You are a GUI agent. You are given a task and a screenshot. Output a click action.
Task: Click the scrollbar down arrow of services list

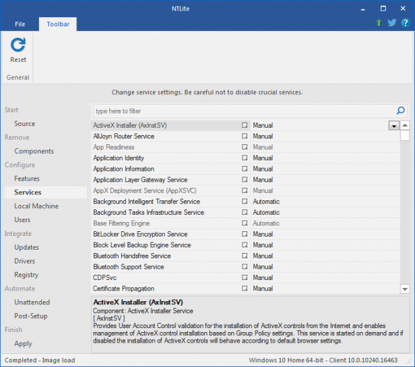(x=405, y=289)
